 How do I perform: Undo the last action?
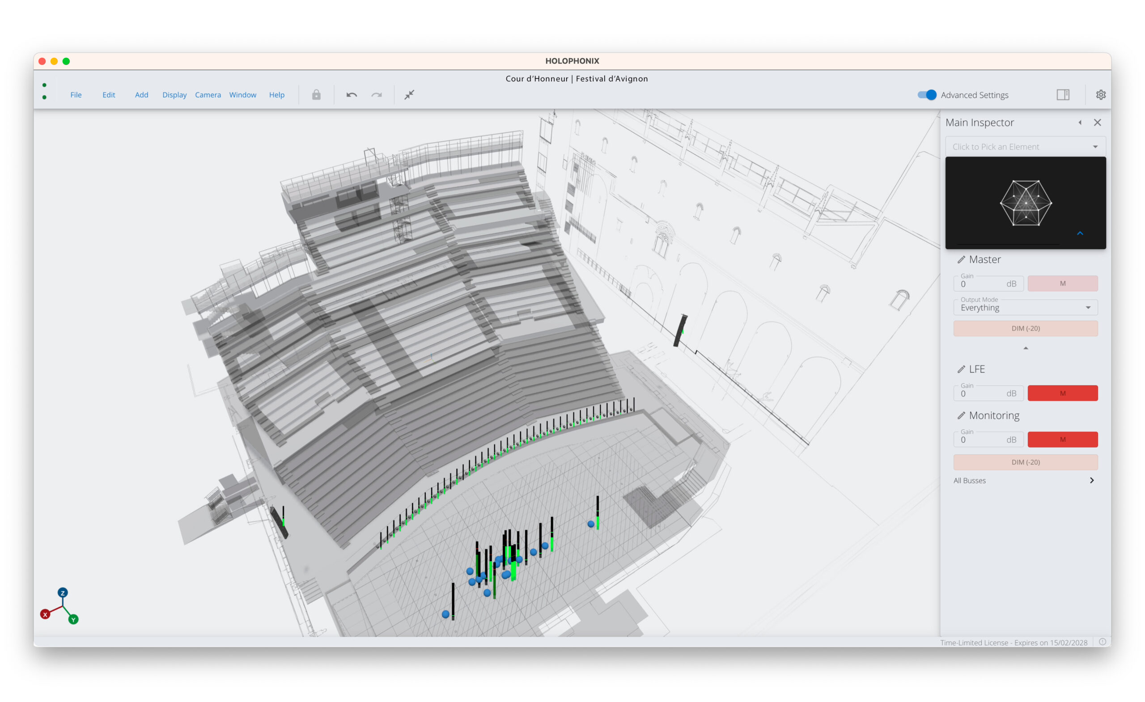pyautogui.click(x=351, y=95)
